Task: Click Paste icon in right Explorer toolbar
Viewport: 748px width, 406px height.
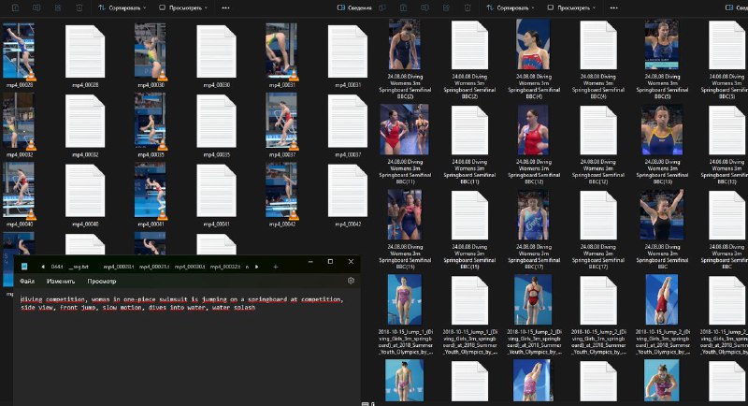Action: (x=404, y=7)
